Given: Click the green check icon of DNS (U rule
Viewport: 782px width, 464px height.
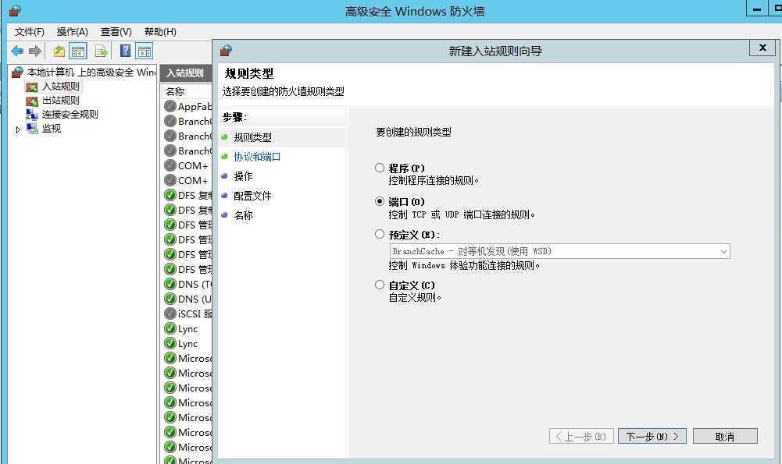Looking at the screenshot, I should point(170,299).
